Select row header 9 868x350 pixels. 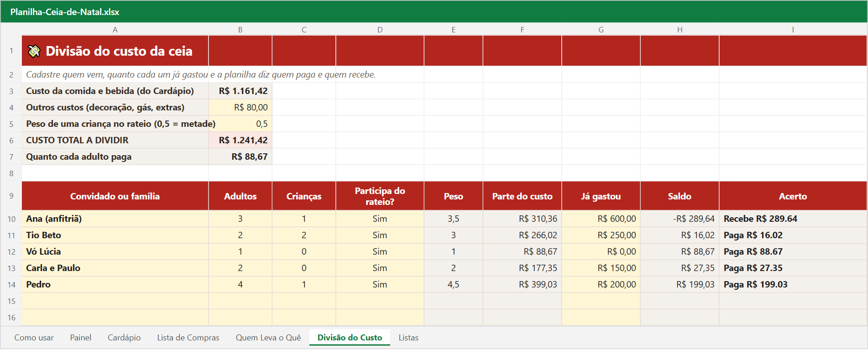(11, 196)
